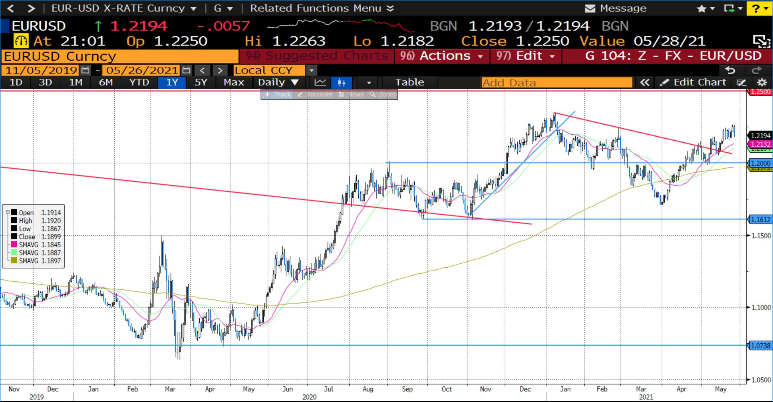Select the YTD range tab
The width and height of the screenshot is (773, 402).
click(x=139, y=82)
